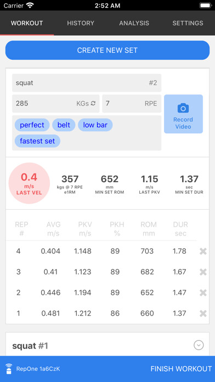Switch to the HISTORY tab

tap(81, 23)
